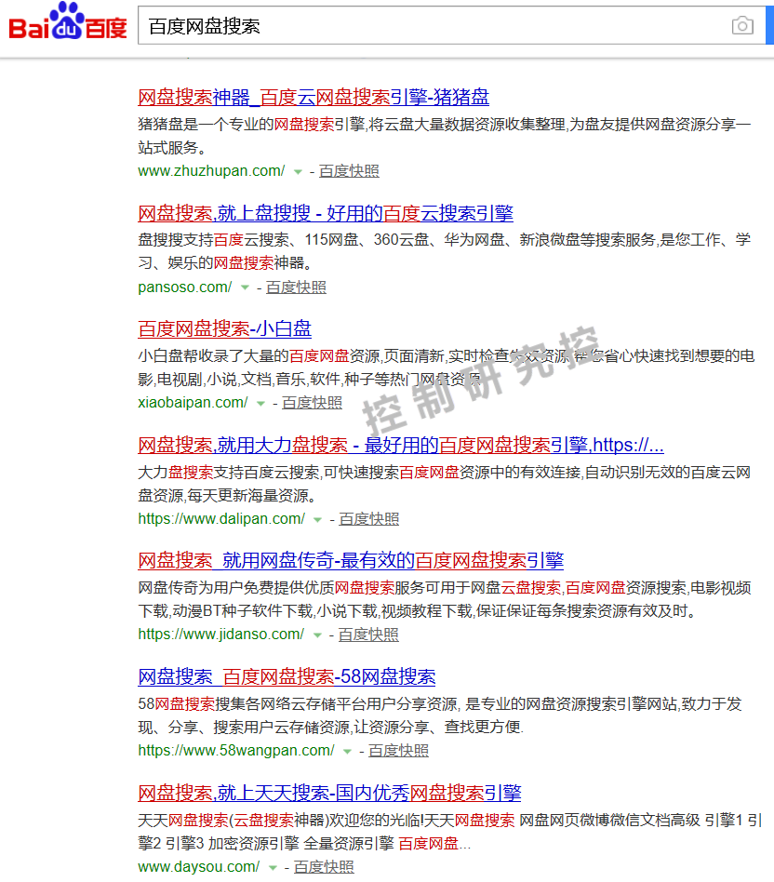Image resolution: width=774 pixels, height=882 pixels.
Task: Click the www.58wangpan.com green URL
Action: (236, 751)
